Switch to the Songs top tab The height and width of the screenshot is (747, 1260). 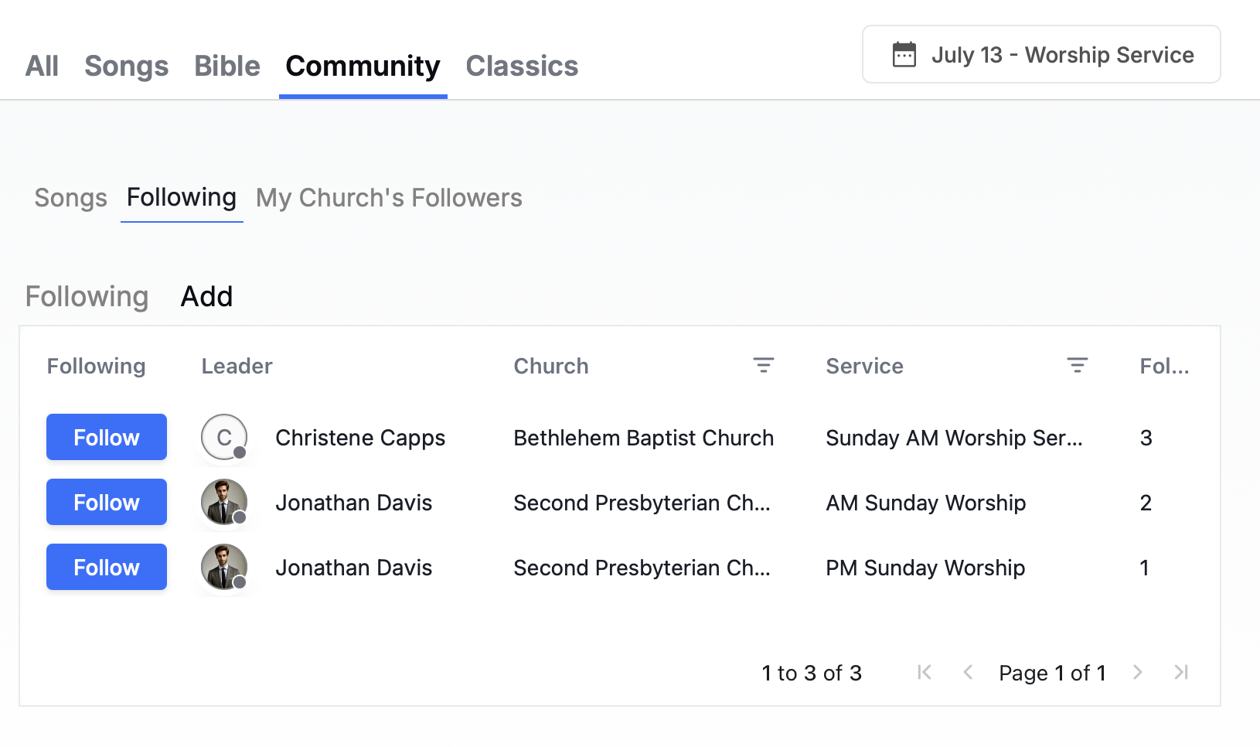(x=127, y=67)
